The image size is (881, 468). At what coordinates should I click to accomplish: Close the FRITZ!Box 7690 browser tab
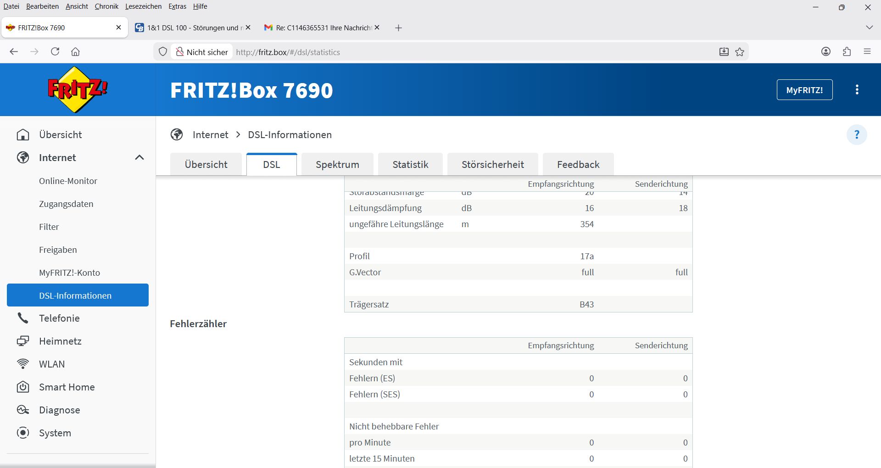click(x=118, y=28)
